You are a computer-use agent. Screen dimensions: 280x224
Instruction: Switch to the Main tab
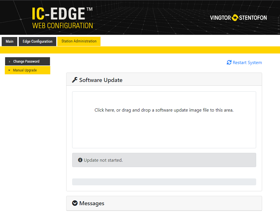pos(10,42)
